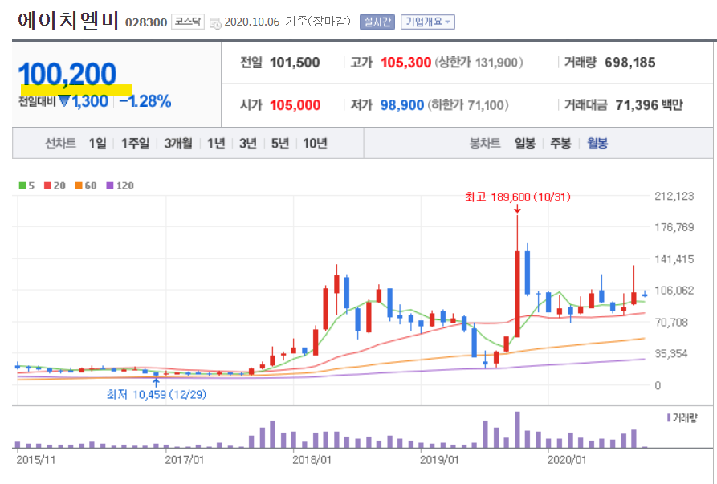Click the 시가 value 105,000
717x484 pixels.
[x=295, y=105]
